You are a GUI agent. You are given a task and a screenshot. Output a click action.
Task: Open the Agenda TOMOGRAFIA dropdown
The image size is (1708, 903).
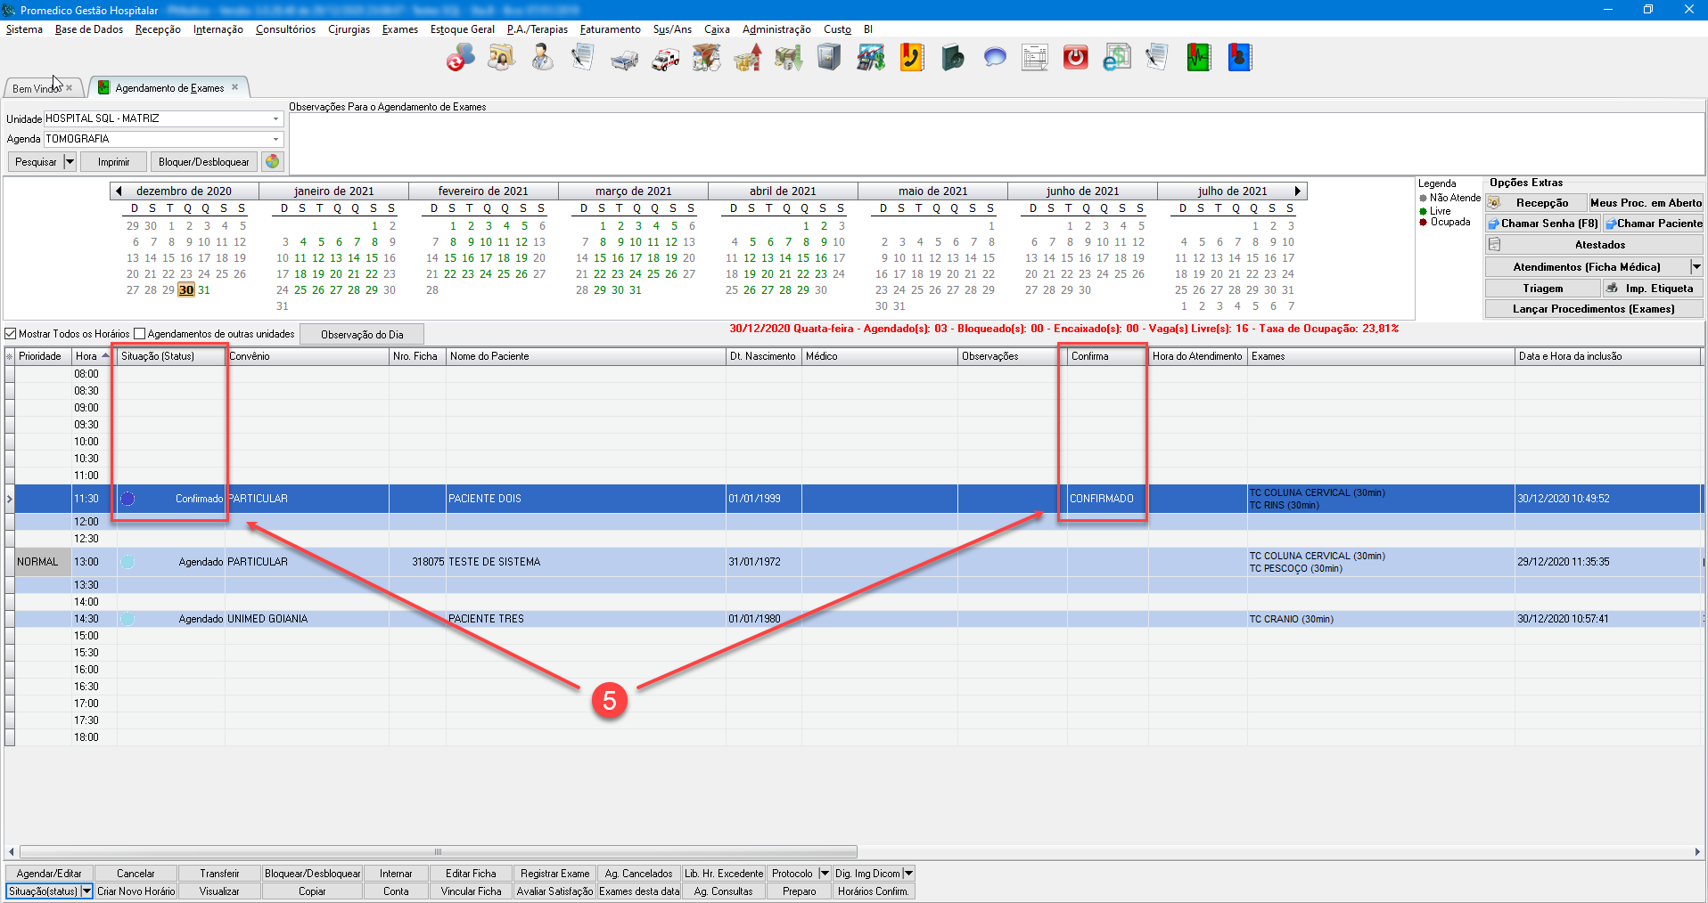click(275, 139)
